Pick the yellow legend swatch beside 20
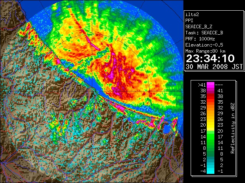This screenshot has height=183, width=245. [x=211, y=125]
